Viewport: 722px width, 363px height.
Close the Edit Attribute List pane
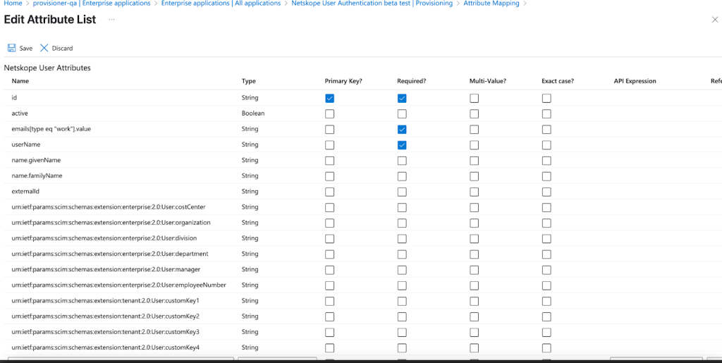(x=715, y=19)
